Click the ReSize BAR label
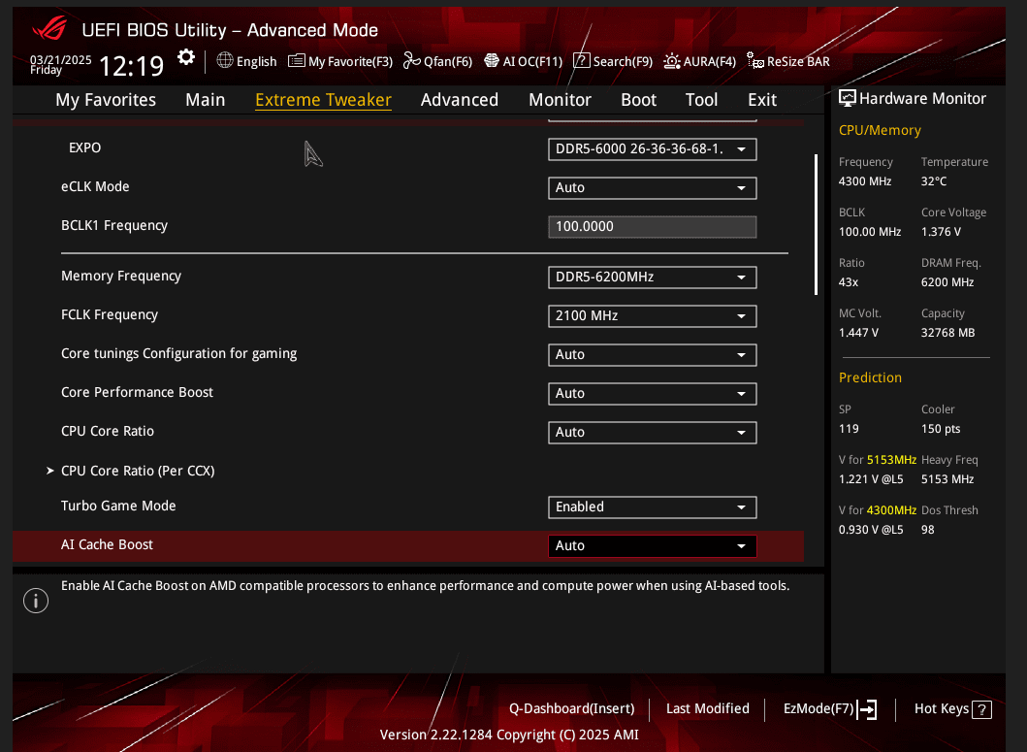 click(x=798, y=62)
